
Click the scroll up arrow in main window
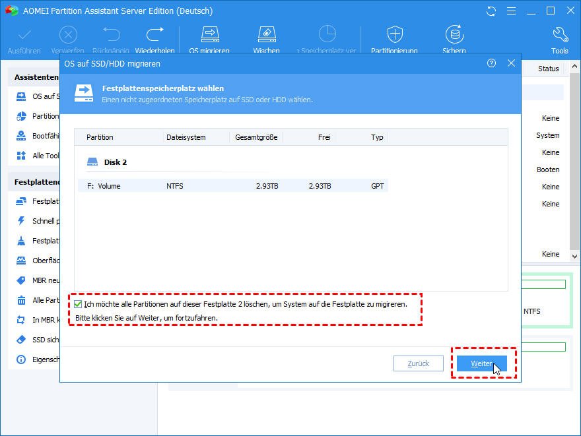pos(574,67)
